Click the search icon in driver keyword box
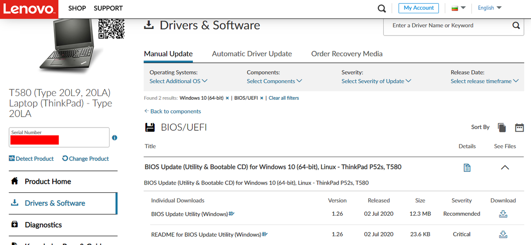 [516, 26]
